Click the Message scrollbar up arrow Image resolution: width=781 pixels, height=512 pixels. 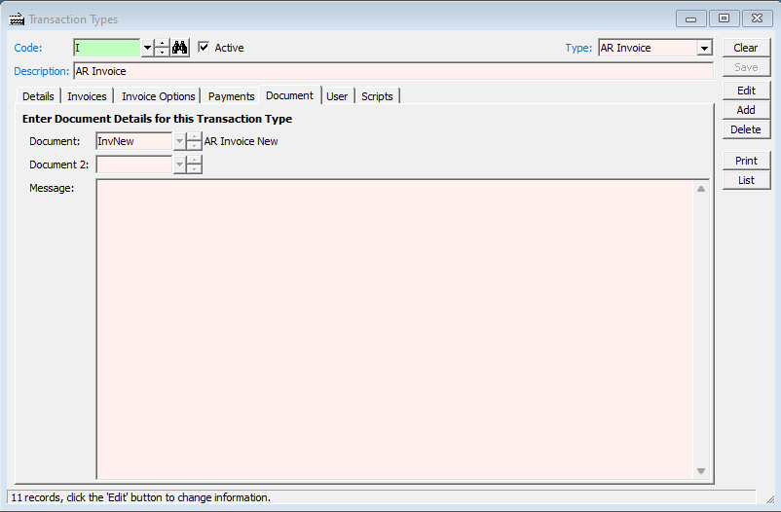pyautogui.click(x=701, y=189)
